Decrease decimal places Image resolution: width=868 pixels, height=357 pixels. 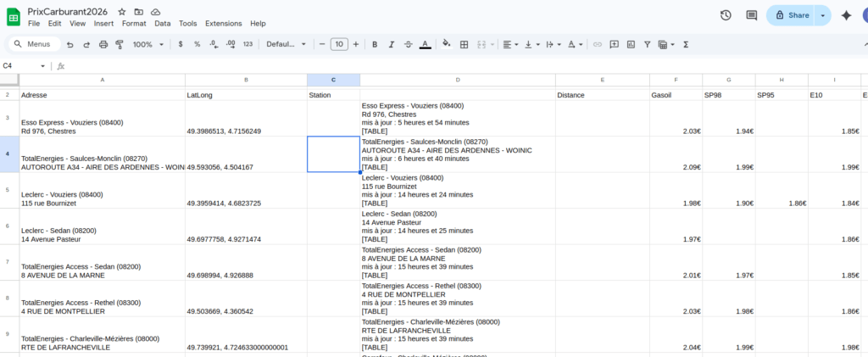214,44
